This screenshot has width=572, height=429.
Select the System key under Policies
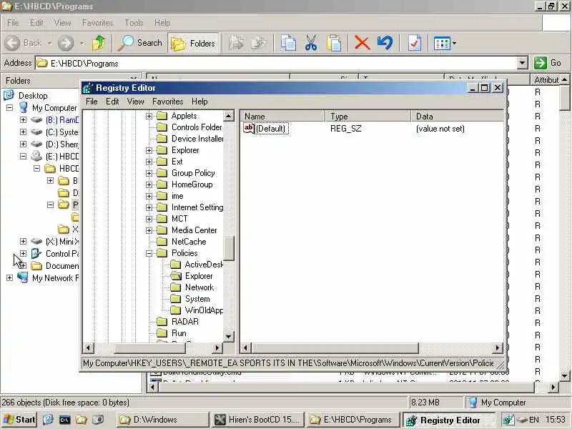[x=197, y=299]
